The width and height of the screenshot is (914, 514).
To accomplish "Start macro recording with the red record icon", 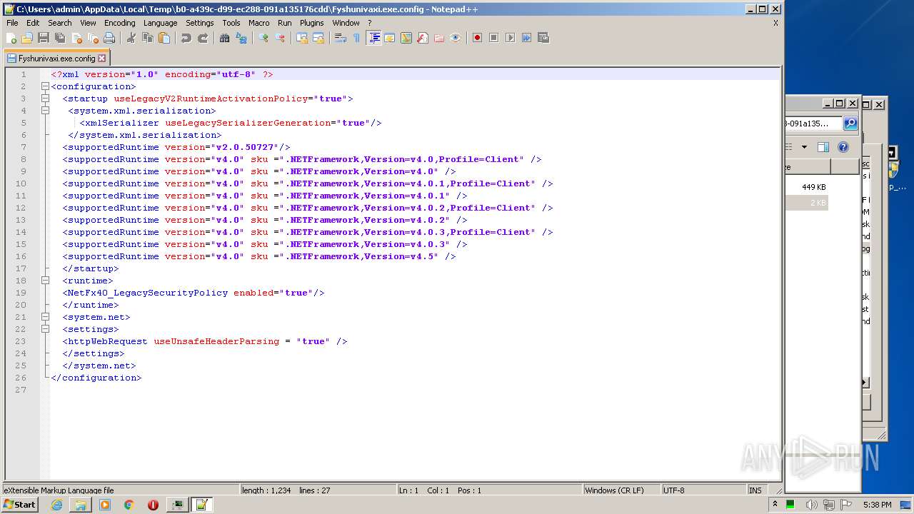I will [477, 38].
